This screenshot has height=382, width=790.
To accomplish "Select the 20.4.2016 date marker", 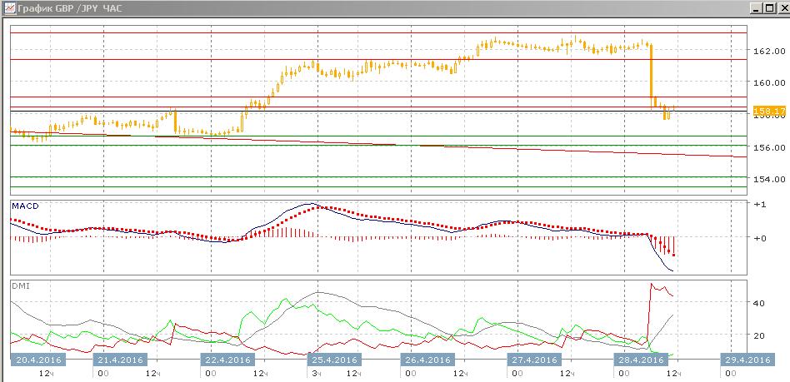I will click(x=39, y=360).
